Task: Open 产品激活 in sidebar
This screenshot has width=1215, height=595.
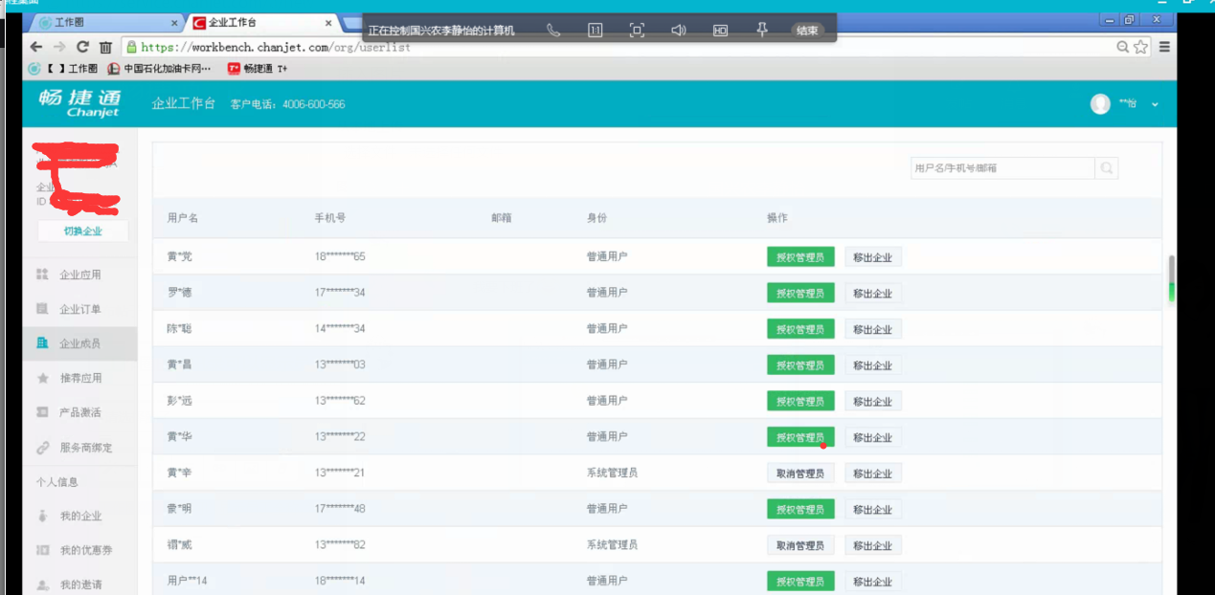Action: pos(79,412)
